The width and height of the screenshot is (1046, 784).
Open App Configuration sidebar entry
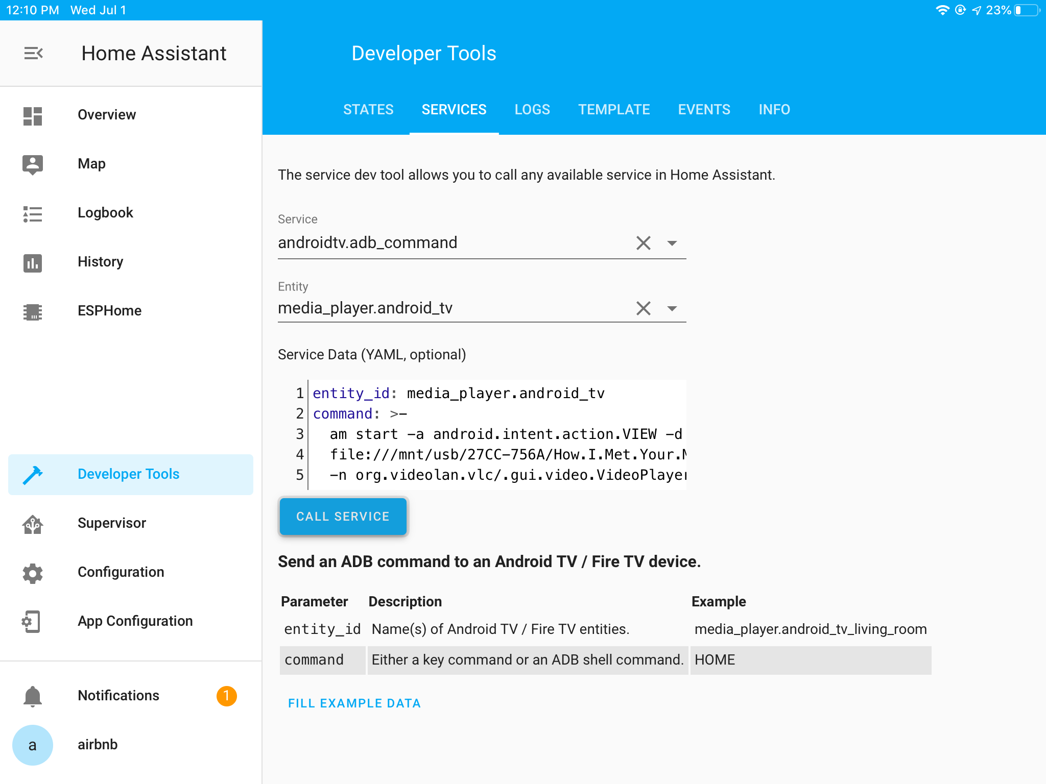coord(131,622)
